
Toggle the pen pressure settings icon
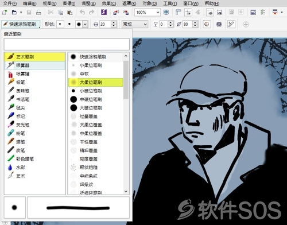(x=231, y=24)
